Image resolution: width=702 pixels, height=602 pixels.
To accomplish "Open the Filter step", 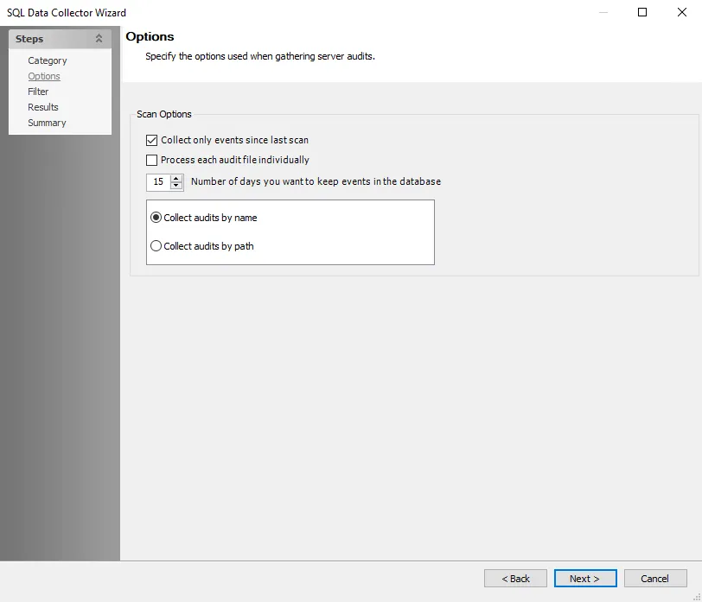I will coord(38,92).
